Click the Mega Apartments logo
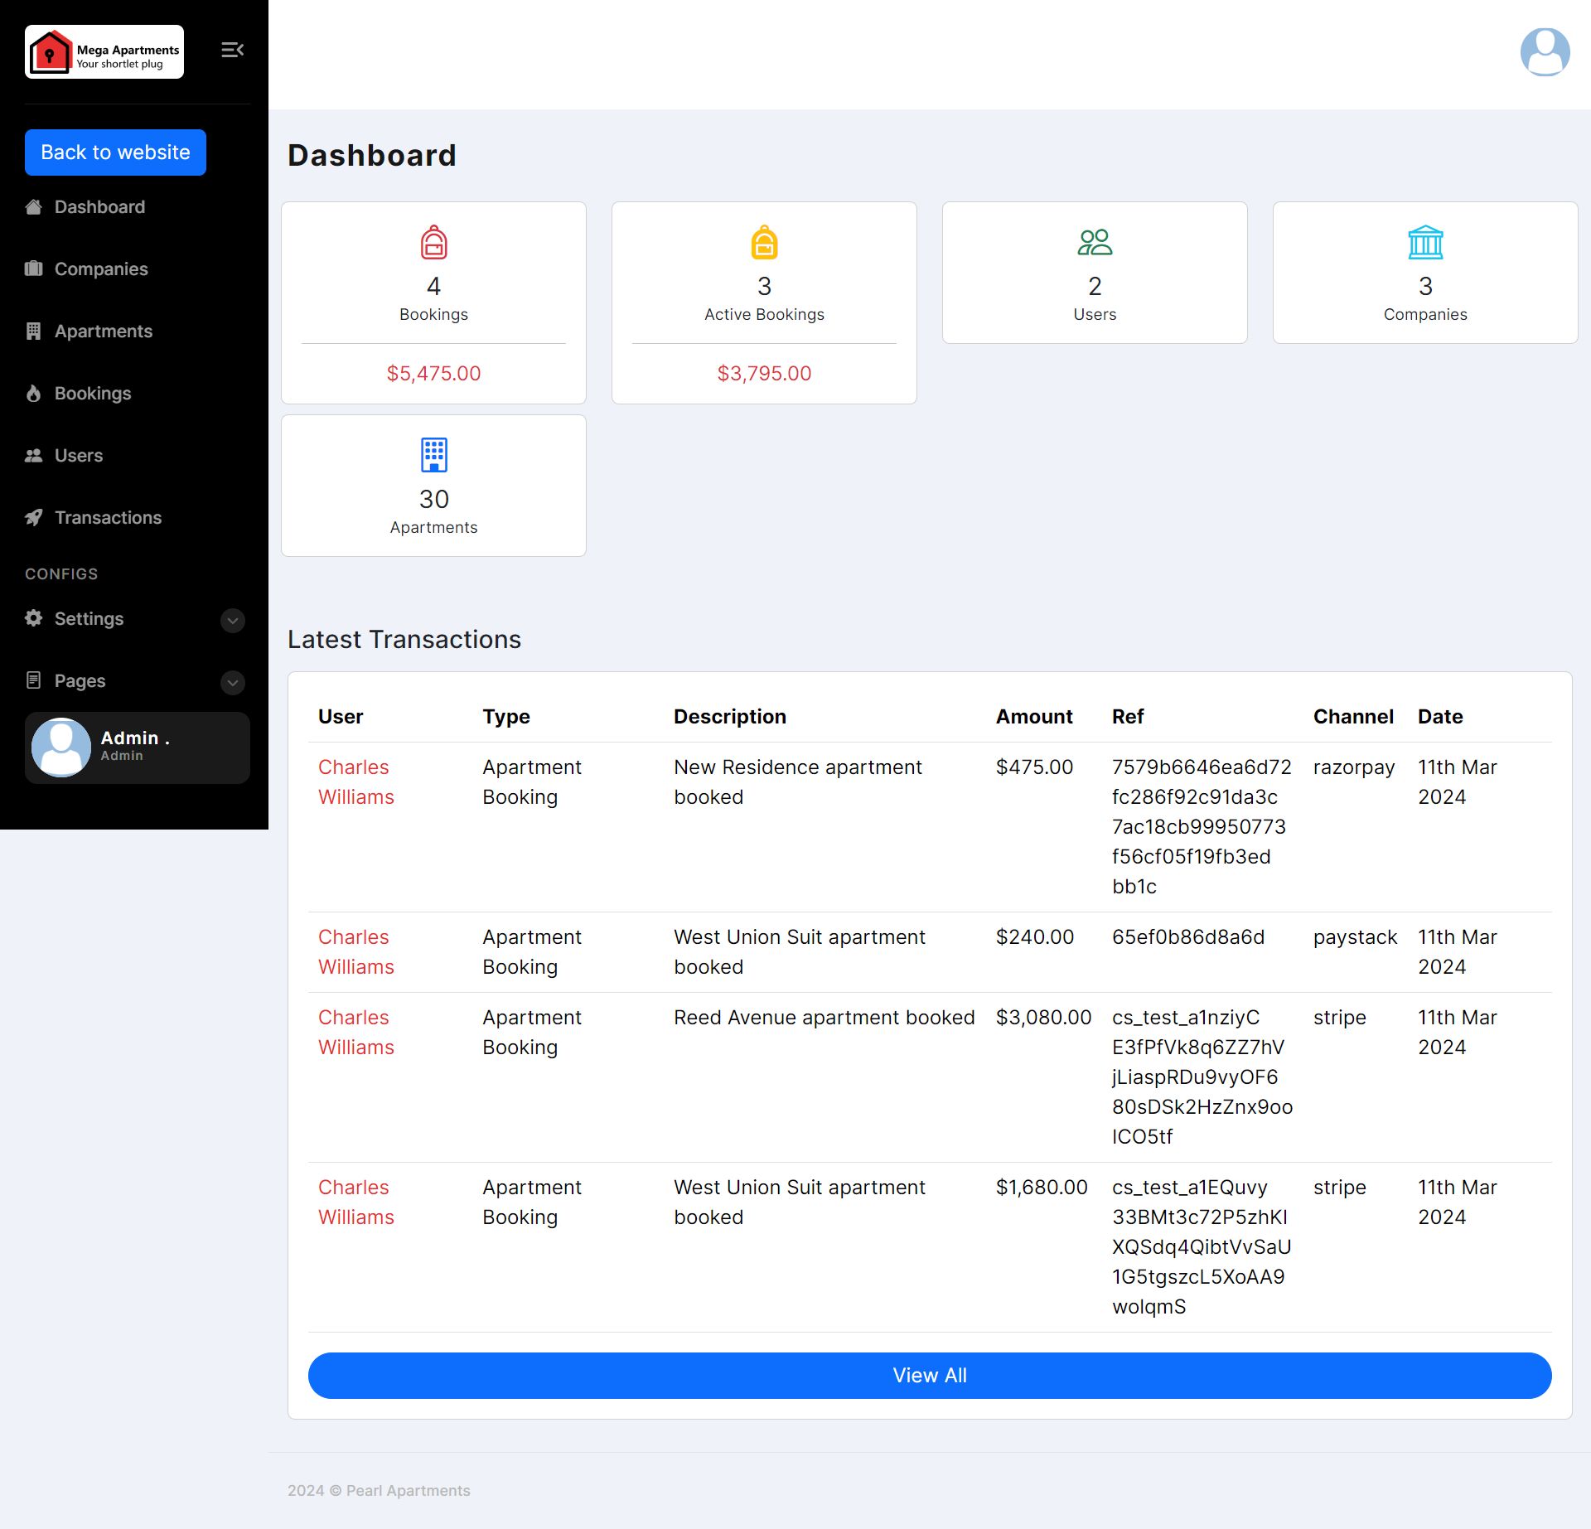Image resolution: width=1591 pixels, height=1529 pixels. (104, 51)
